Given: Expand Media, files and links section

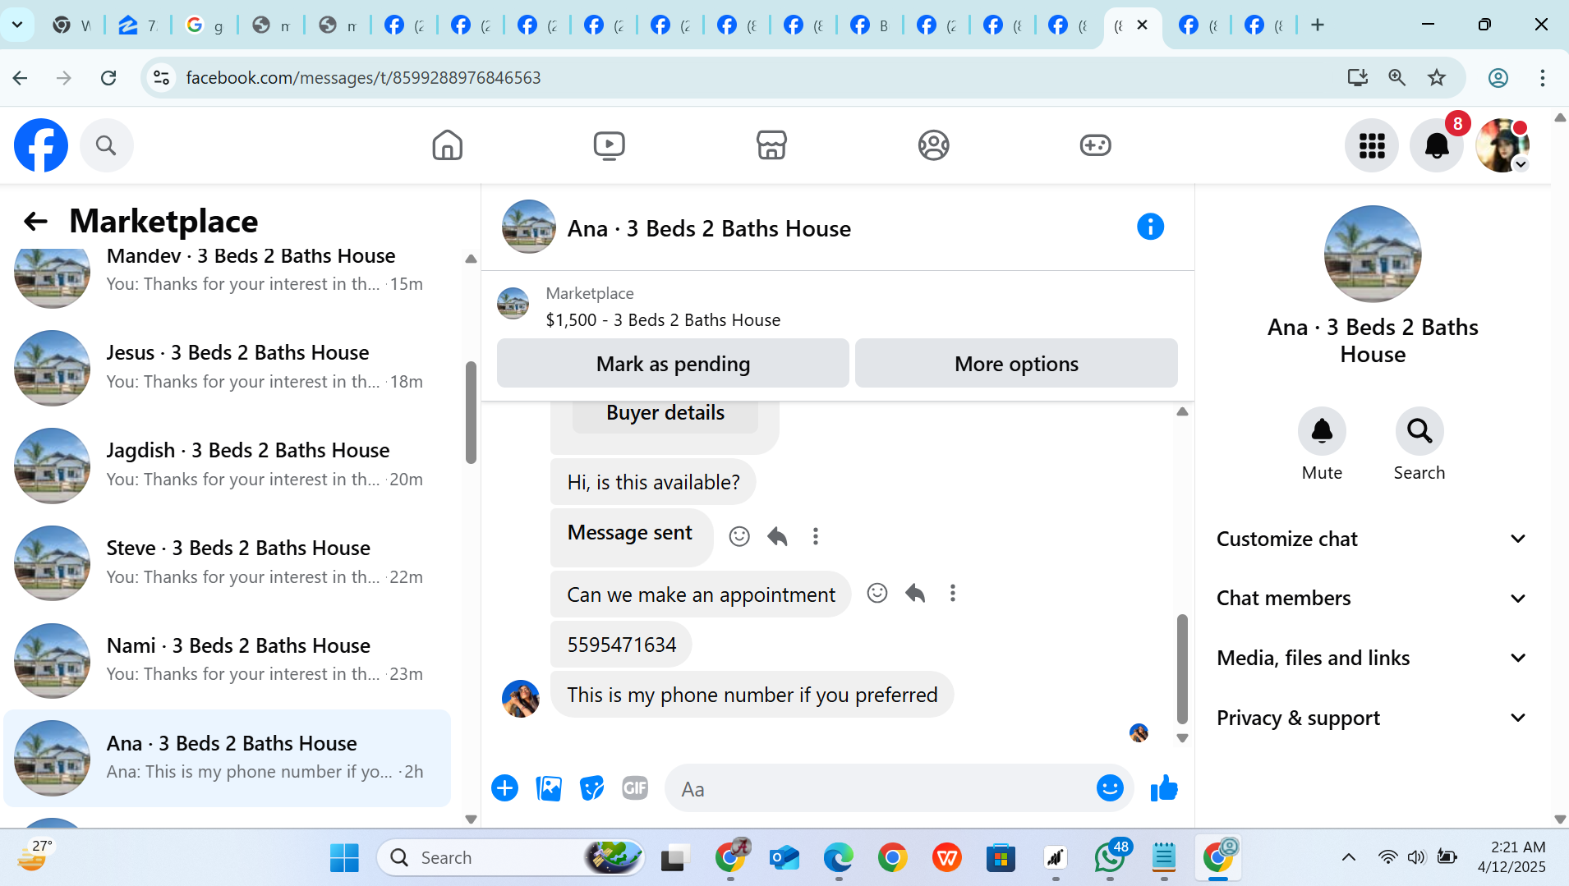Looking at the screenshot, I should point(1372,658).
